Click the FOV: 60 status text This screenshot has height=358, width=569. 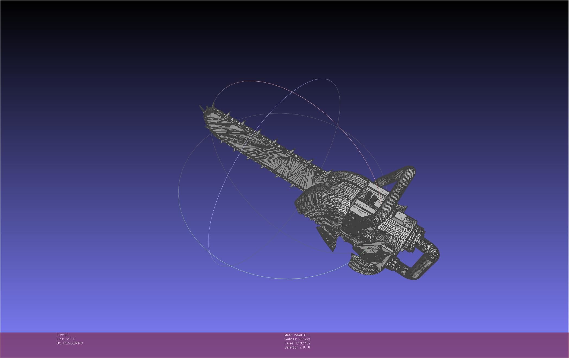click(x=62, y=335)
